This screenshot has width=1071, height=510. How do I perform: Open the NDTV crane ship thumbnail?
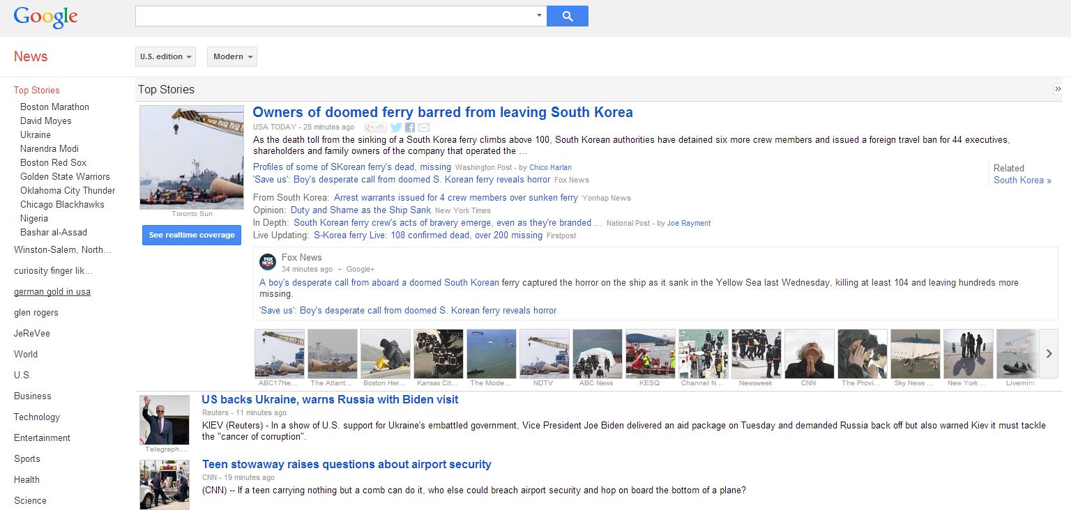(545, 354)
